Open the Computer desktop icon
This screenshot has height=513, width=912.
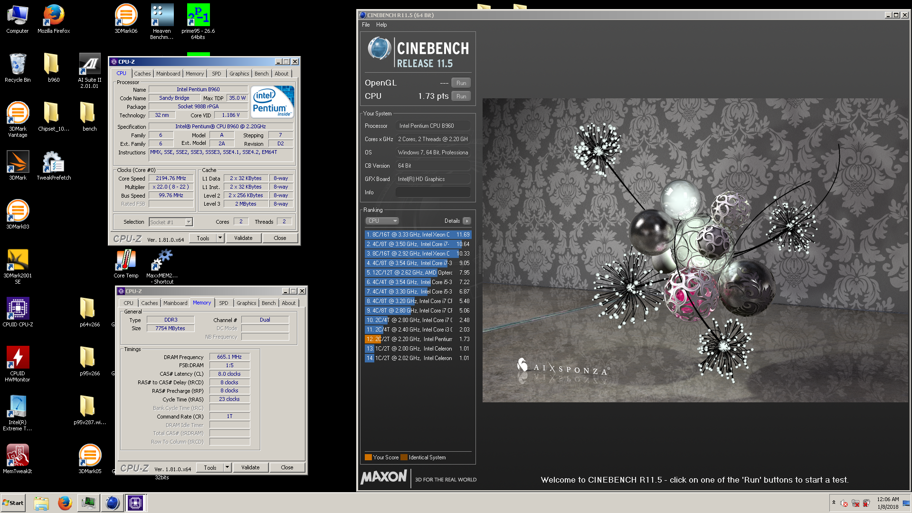pyautogui.click(x=18, y=19)
